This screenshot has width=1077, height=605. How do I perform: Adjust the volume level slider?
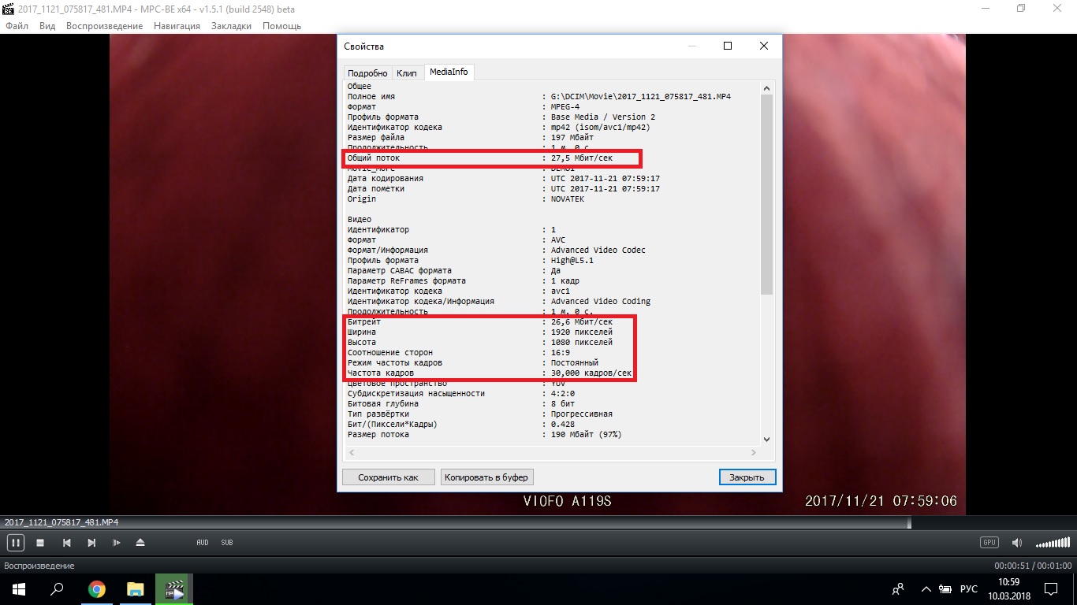coord(1053,543)
